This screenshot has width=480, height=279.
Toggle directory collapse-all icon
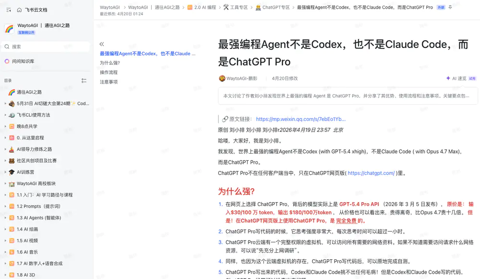(x=84, y=81)
